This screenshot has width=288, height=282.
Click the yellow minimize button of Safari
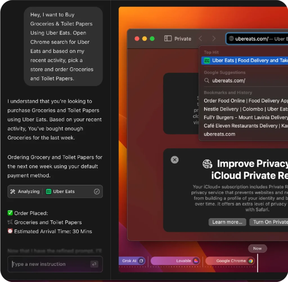[x=145, y=39]
